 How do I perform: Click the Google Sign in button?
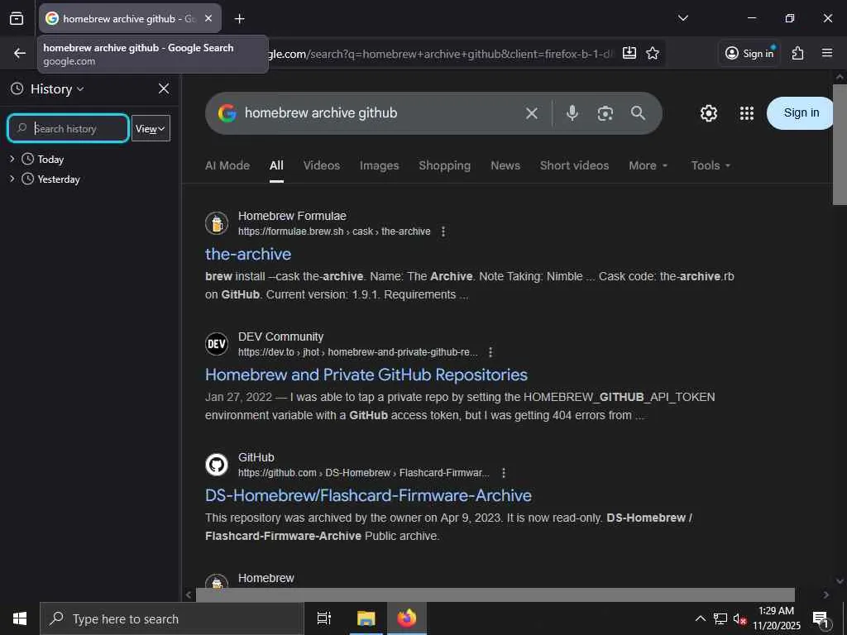801,112
